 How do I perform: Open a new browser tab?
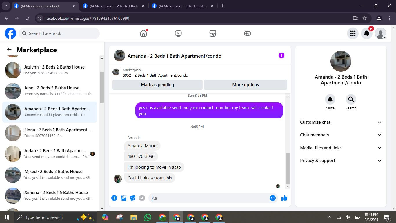[223, 6]
